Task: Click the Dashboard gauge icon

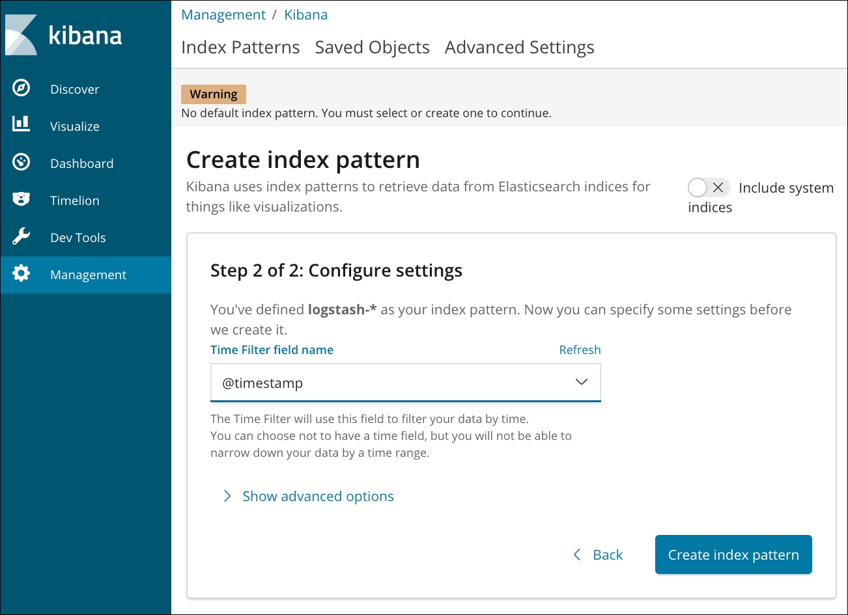Action: pyautogui.click(x=21, y=162)
